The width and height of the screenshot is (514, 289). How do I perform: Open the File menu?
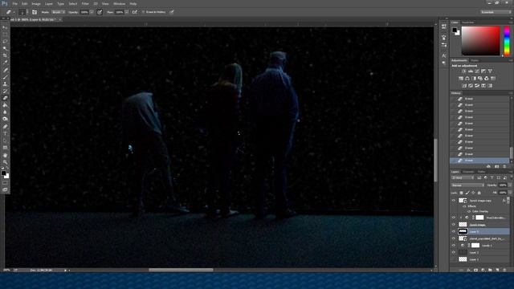[14, 3]
